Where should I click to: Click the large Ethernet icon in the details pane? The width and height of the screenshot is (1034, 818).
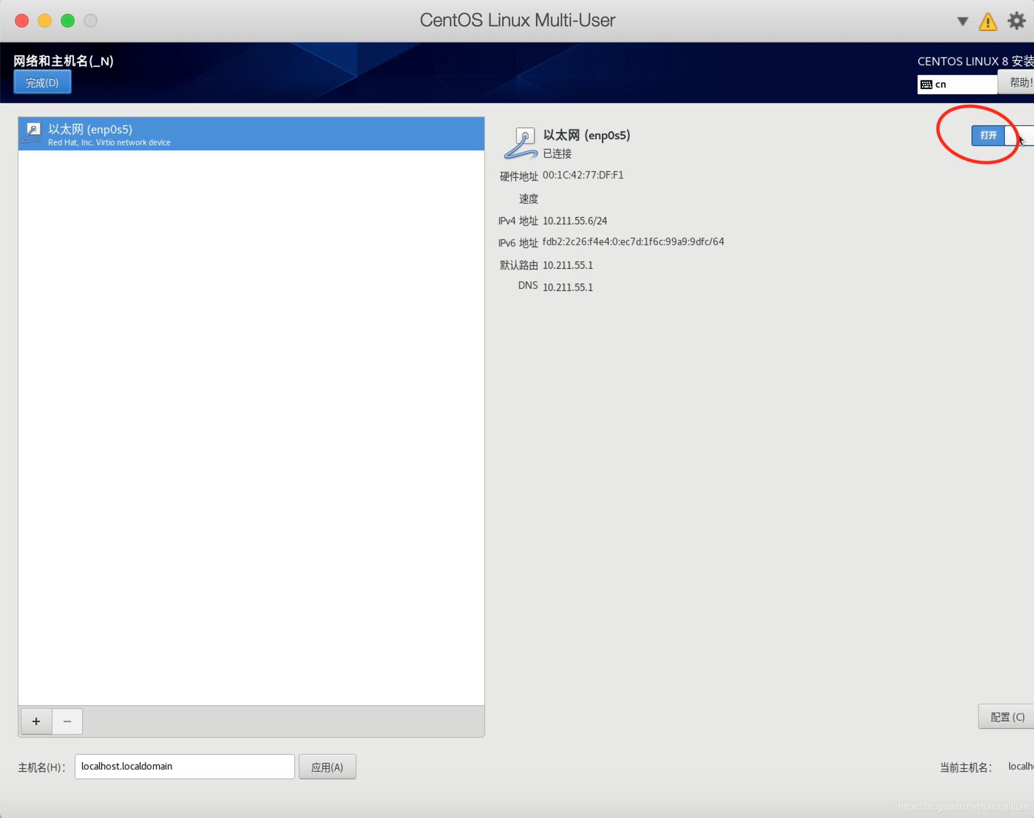click(520, 143)
